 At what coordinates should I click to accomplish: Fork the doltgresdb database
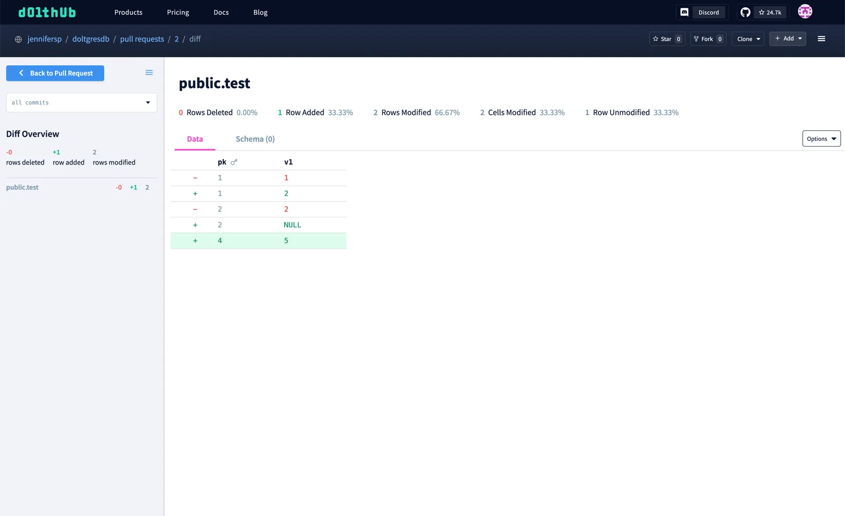708,39
